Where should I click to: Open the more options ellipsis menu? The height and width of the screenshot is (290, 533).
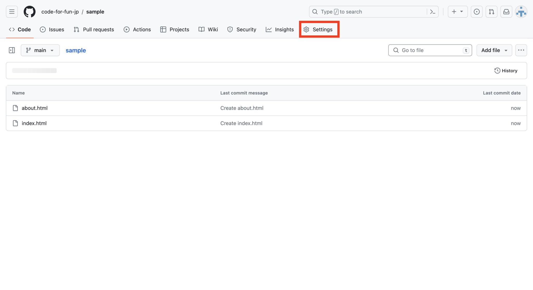(x=521, y=50)
